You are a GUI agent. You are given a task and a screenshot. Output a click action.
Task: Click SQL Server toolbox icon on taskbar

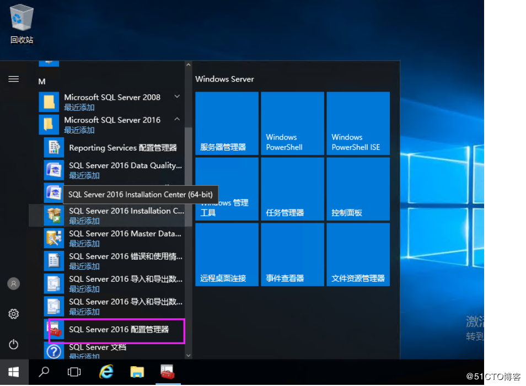[168, 372]
